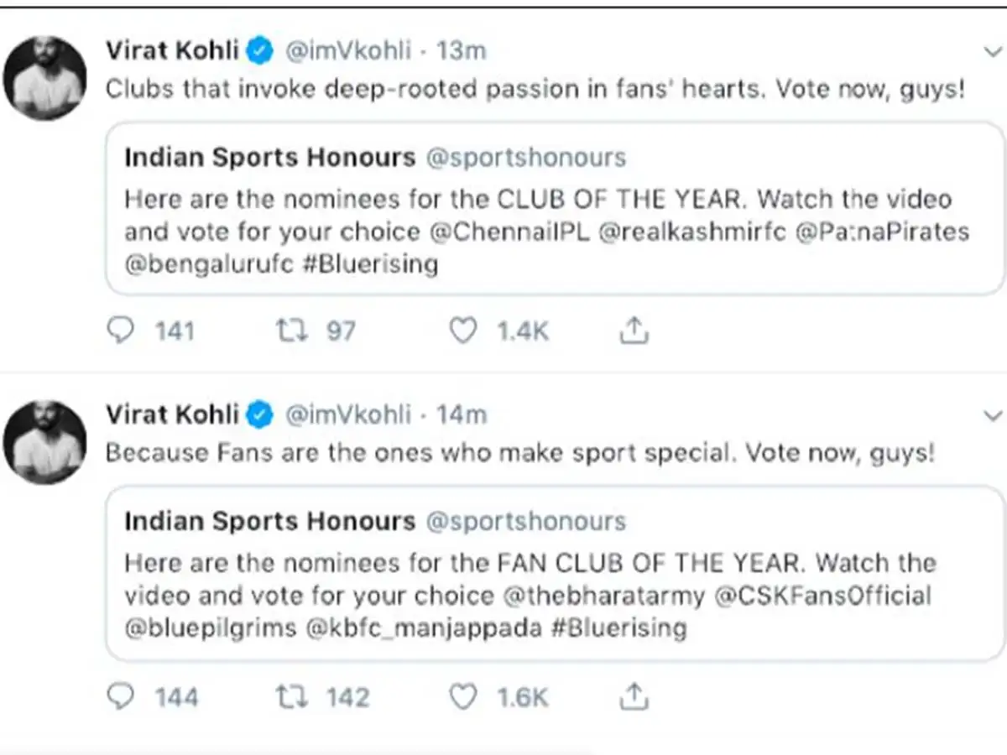1007x755 pixels.
Task: Retweet the Club of the Year tweet
Action: [290, 331]
